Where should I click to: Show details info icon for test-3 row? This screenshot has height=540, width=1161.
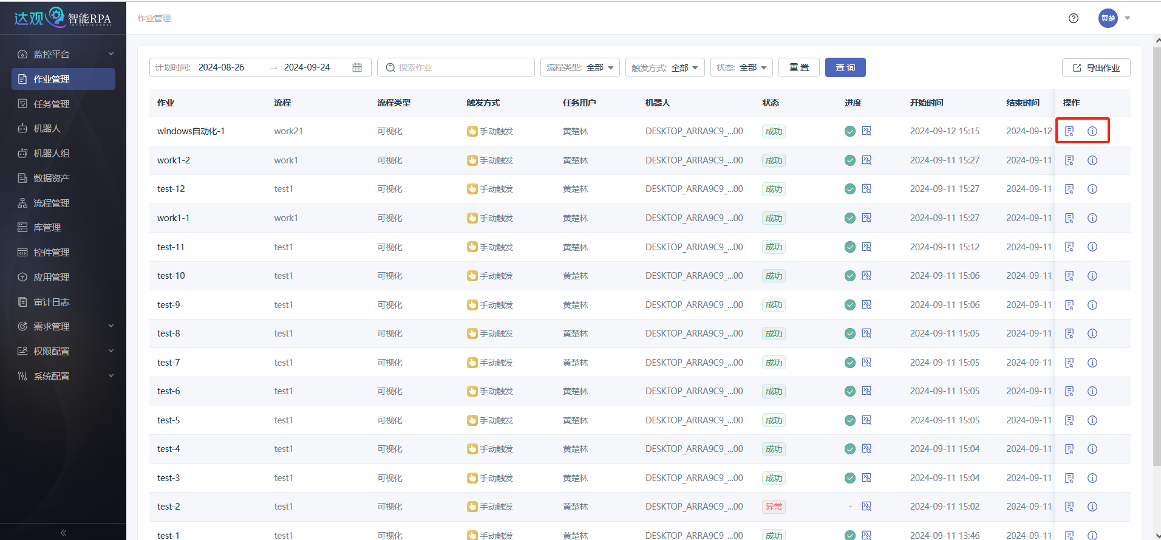[1092, 478]
